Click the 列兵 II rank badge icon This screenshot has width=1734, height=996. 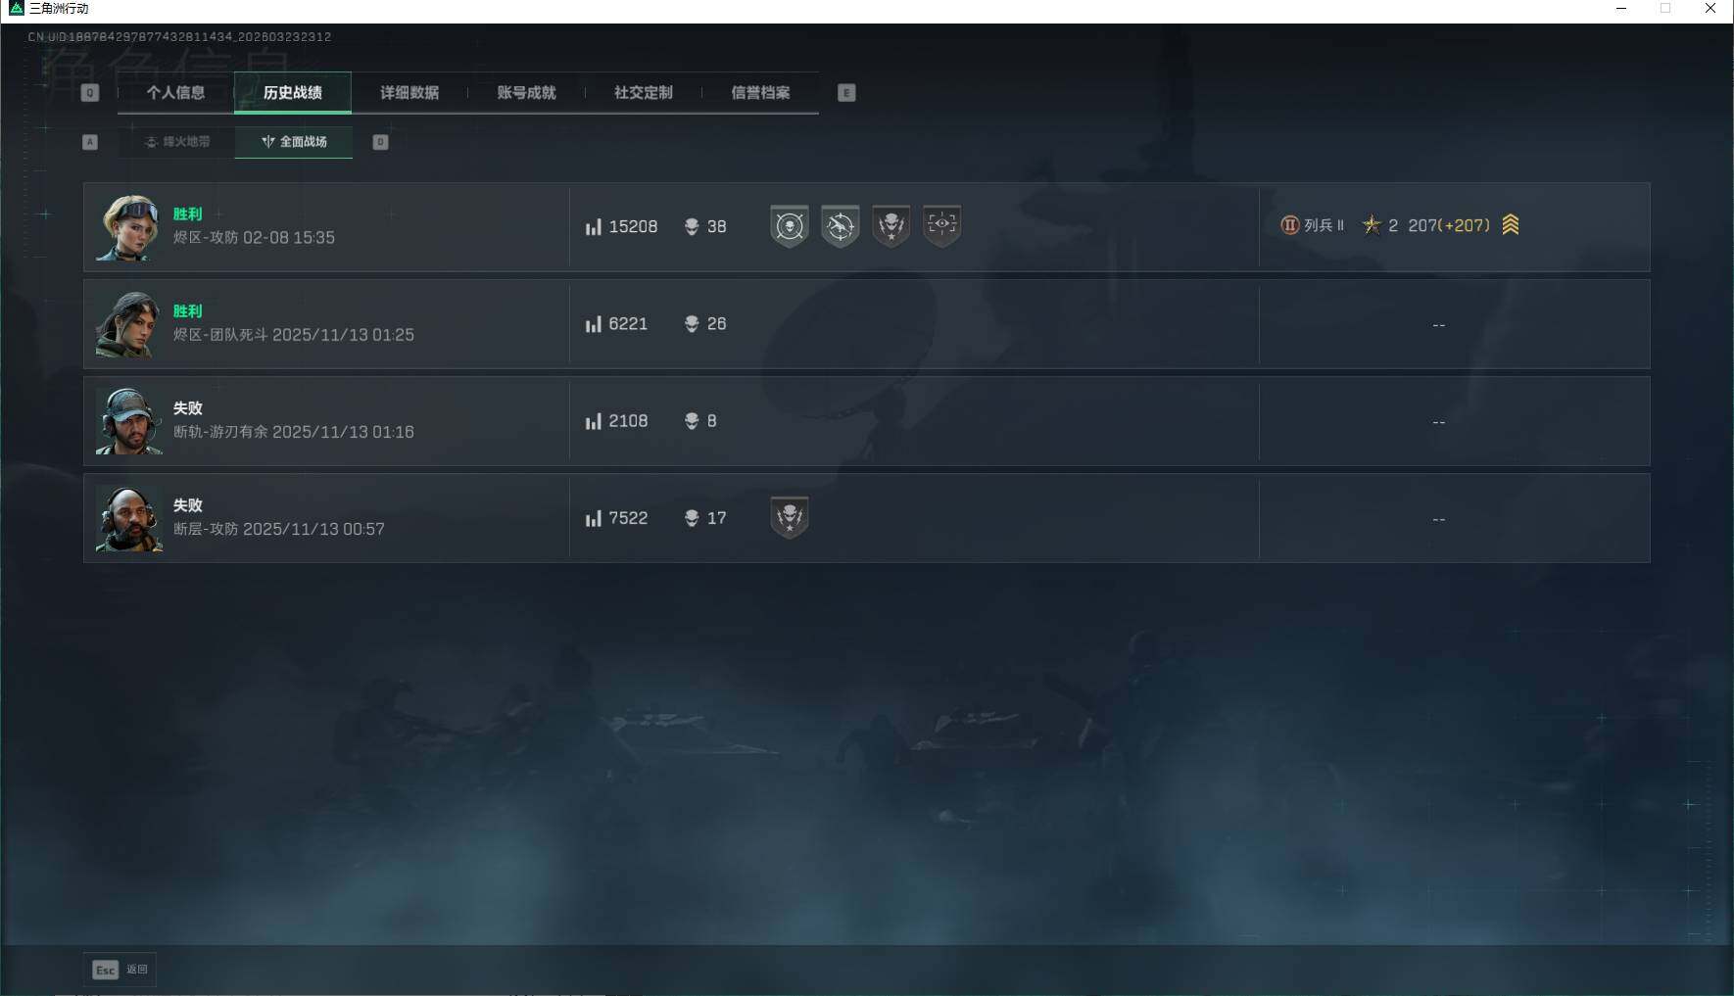[1289, 225]
